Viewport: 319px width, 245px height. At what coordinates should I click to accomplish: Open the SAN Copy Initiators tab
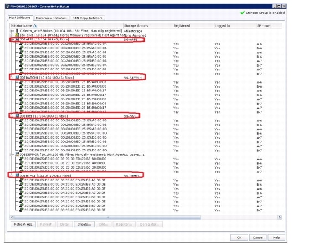88,18
